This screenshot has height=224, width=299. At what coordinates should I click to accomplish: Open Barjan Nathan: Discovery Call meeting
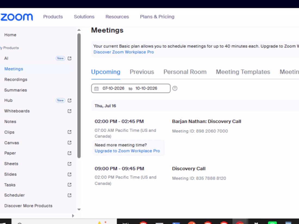(x=207, y=121)
